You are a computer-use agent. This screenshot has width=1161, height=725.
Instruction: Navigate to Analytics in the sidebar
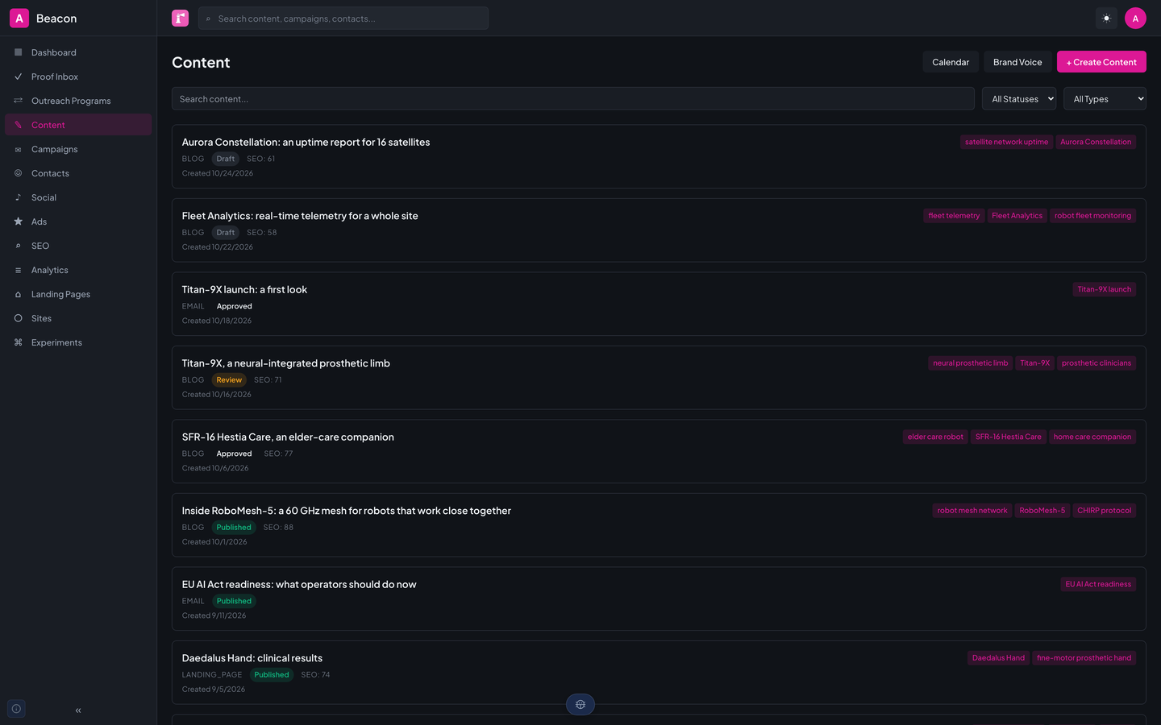(78, 270)
